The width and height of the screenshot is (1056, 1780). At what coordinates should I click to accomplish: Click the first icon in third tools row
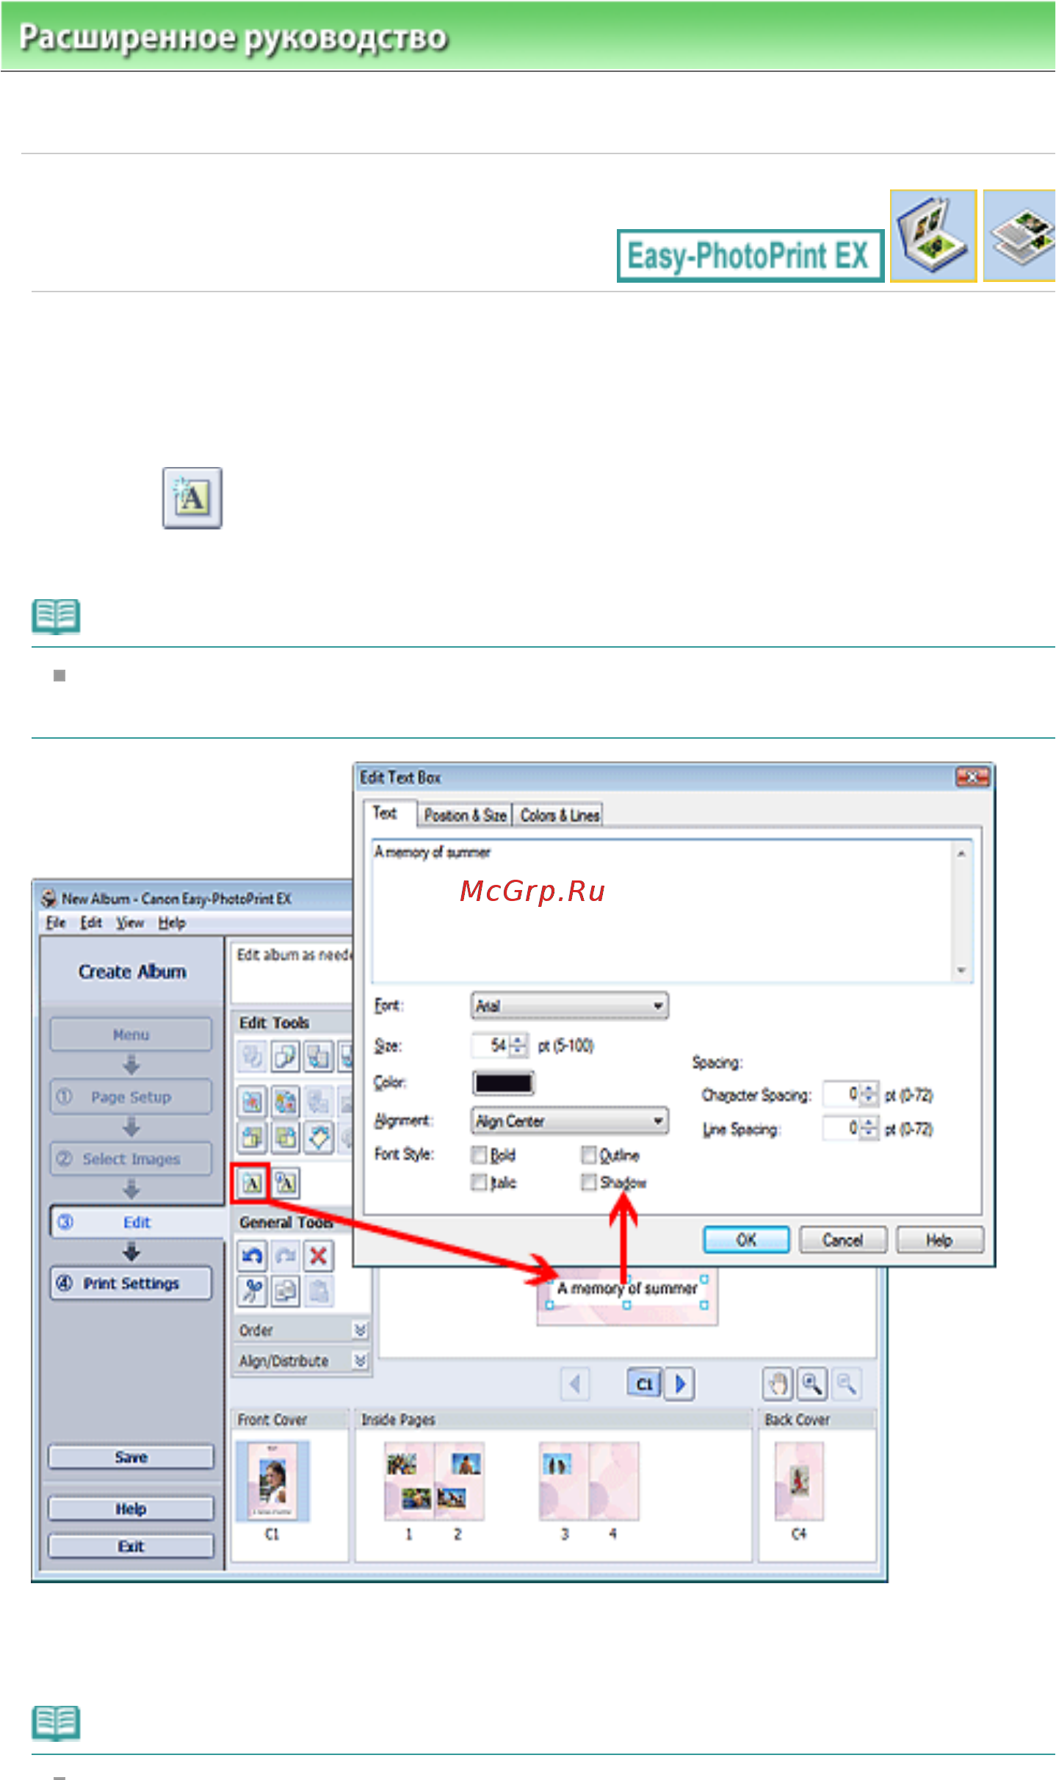coord(252,1137)
